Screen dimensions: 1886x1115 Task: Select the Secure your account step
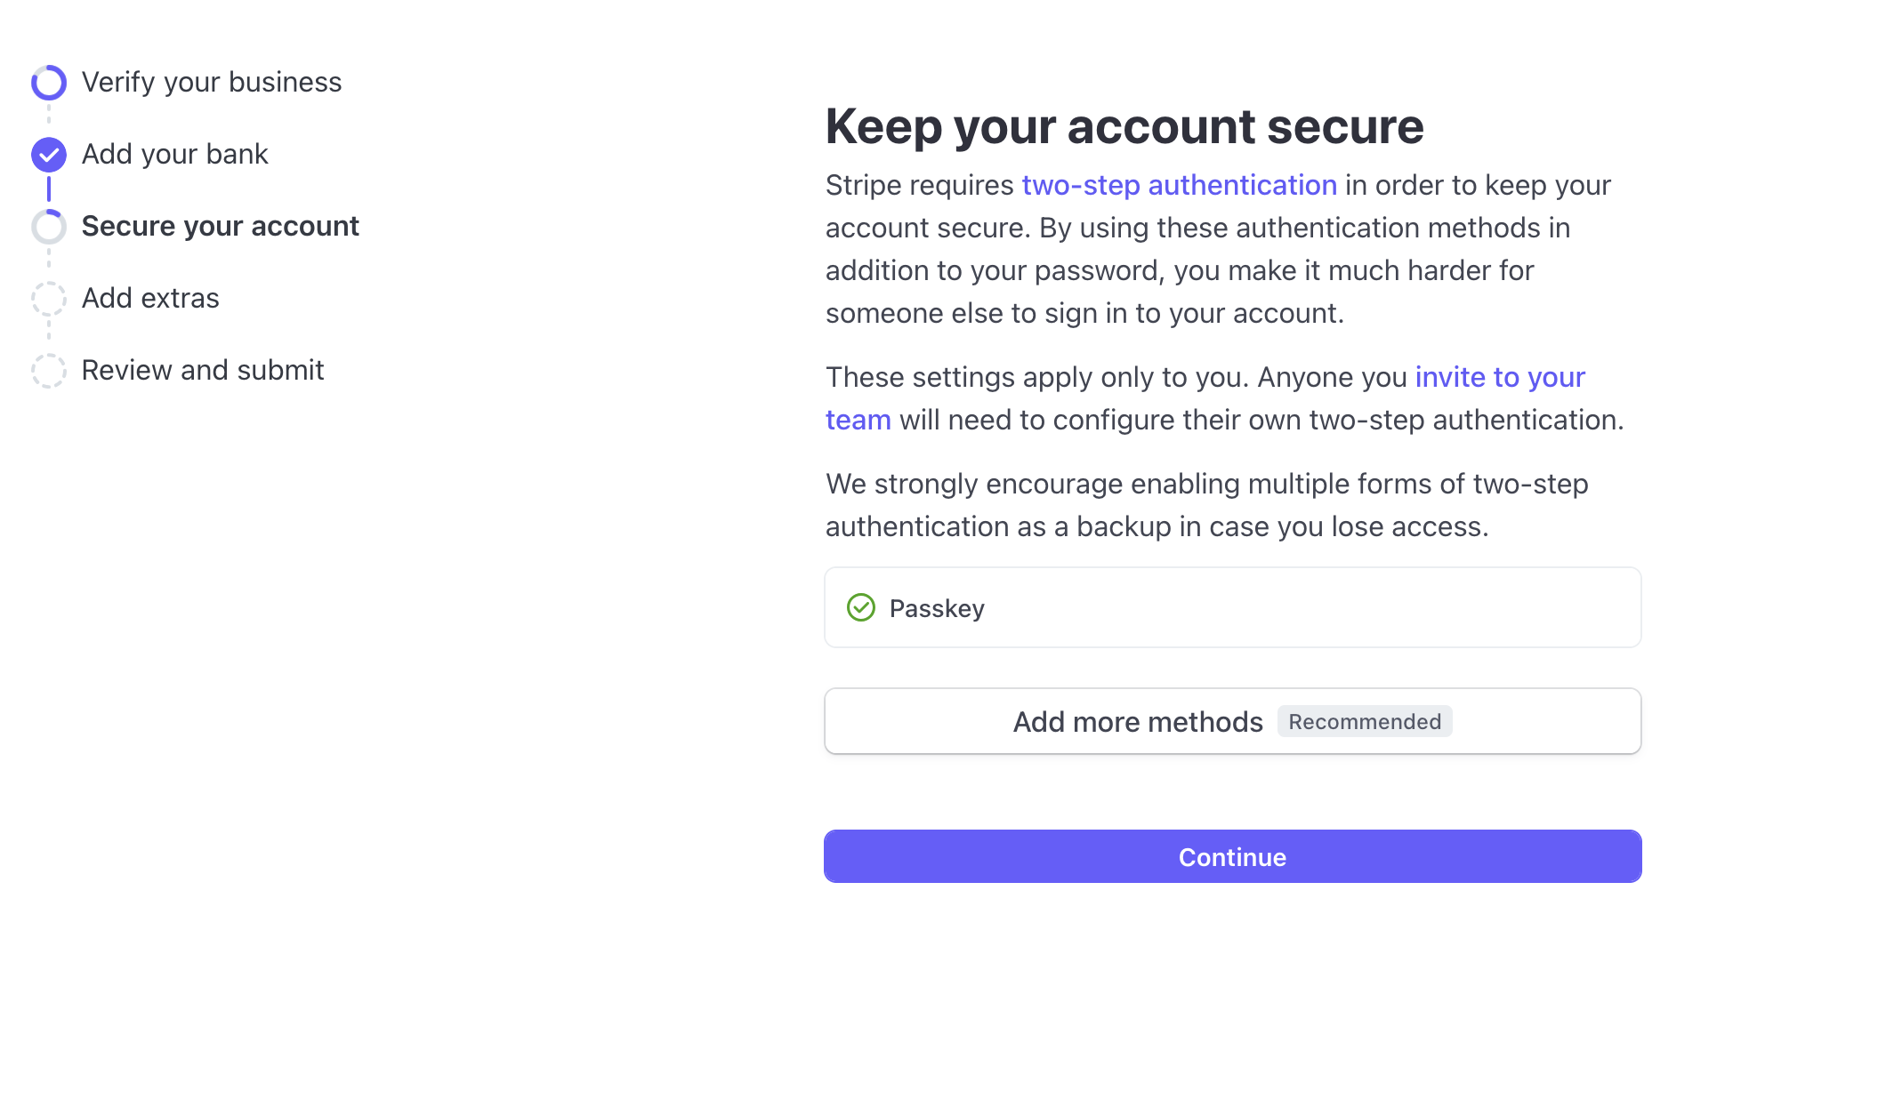(x=220, y=226)
